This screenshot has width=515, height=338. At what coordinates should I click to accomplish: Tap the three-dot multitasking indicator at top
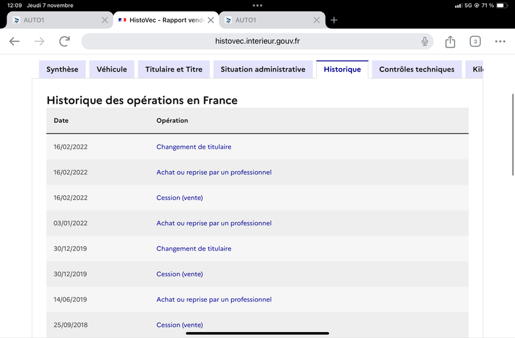(257, 5)
